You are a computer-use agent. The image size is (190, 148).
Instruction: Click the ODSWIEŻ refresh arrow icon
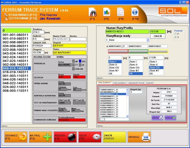(23, 137)
